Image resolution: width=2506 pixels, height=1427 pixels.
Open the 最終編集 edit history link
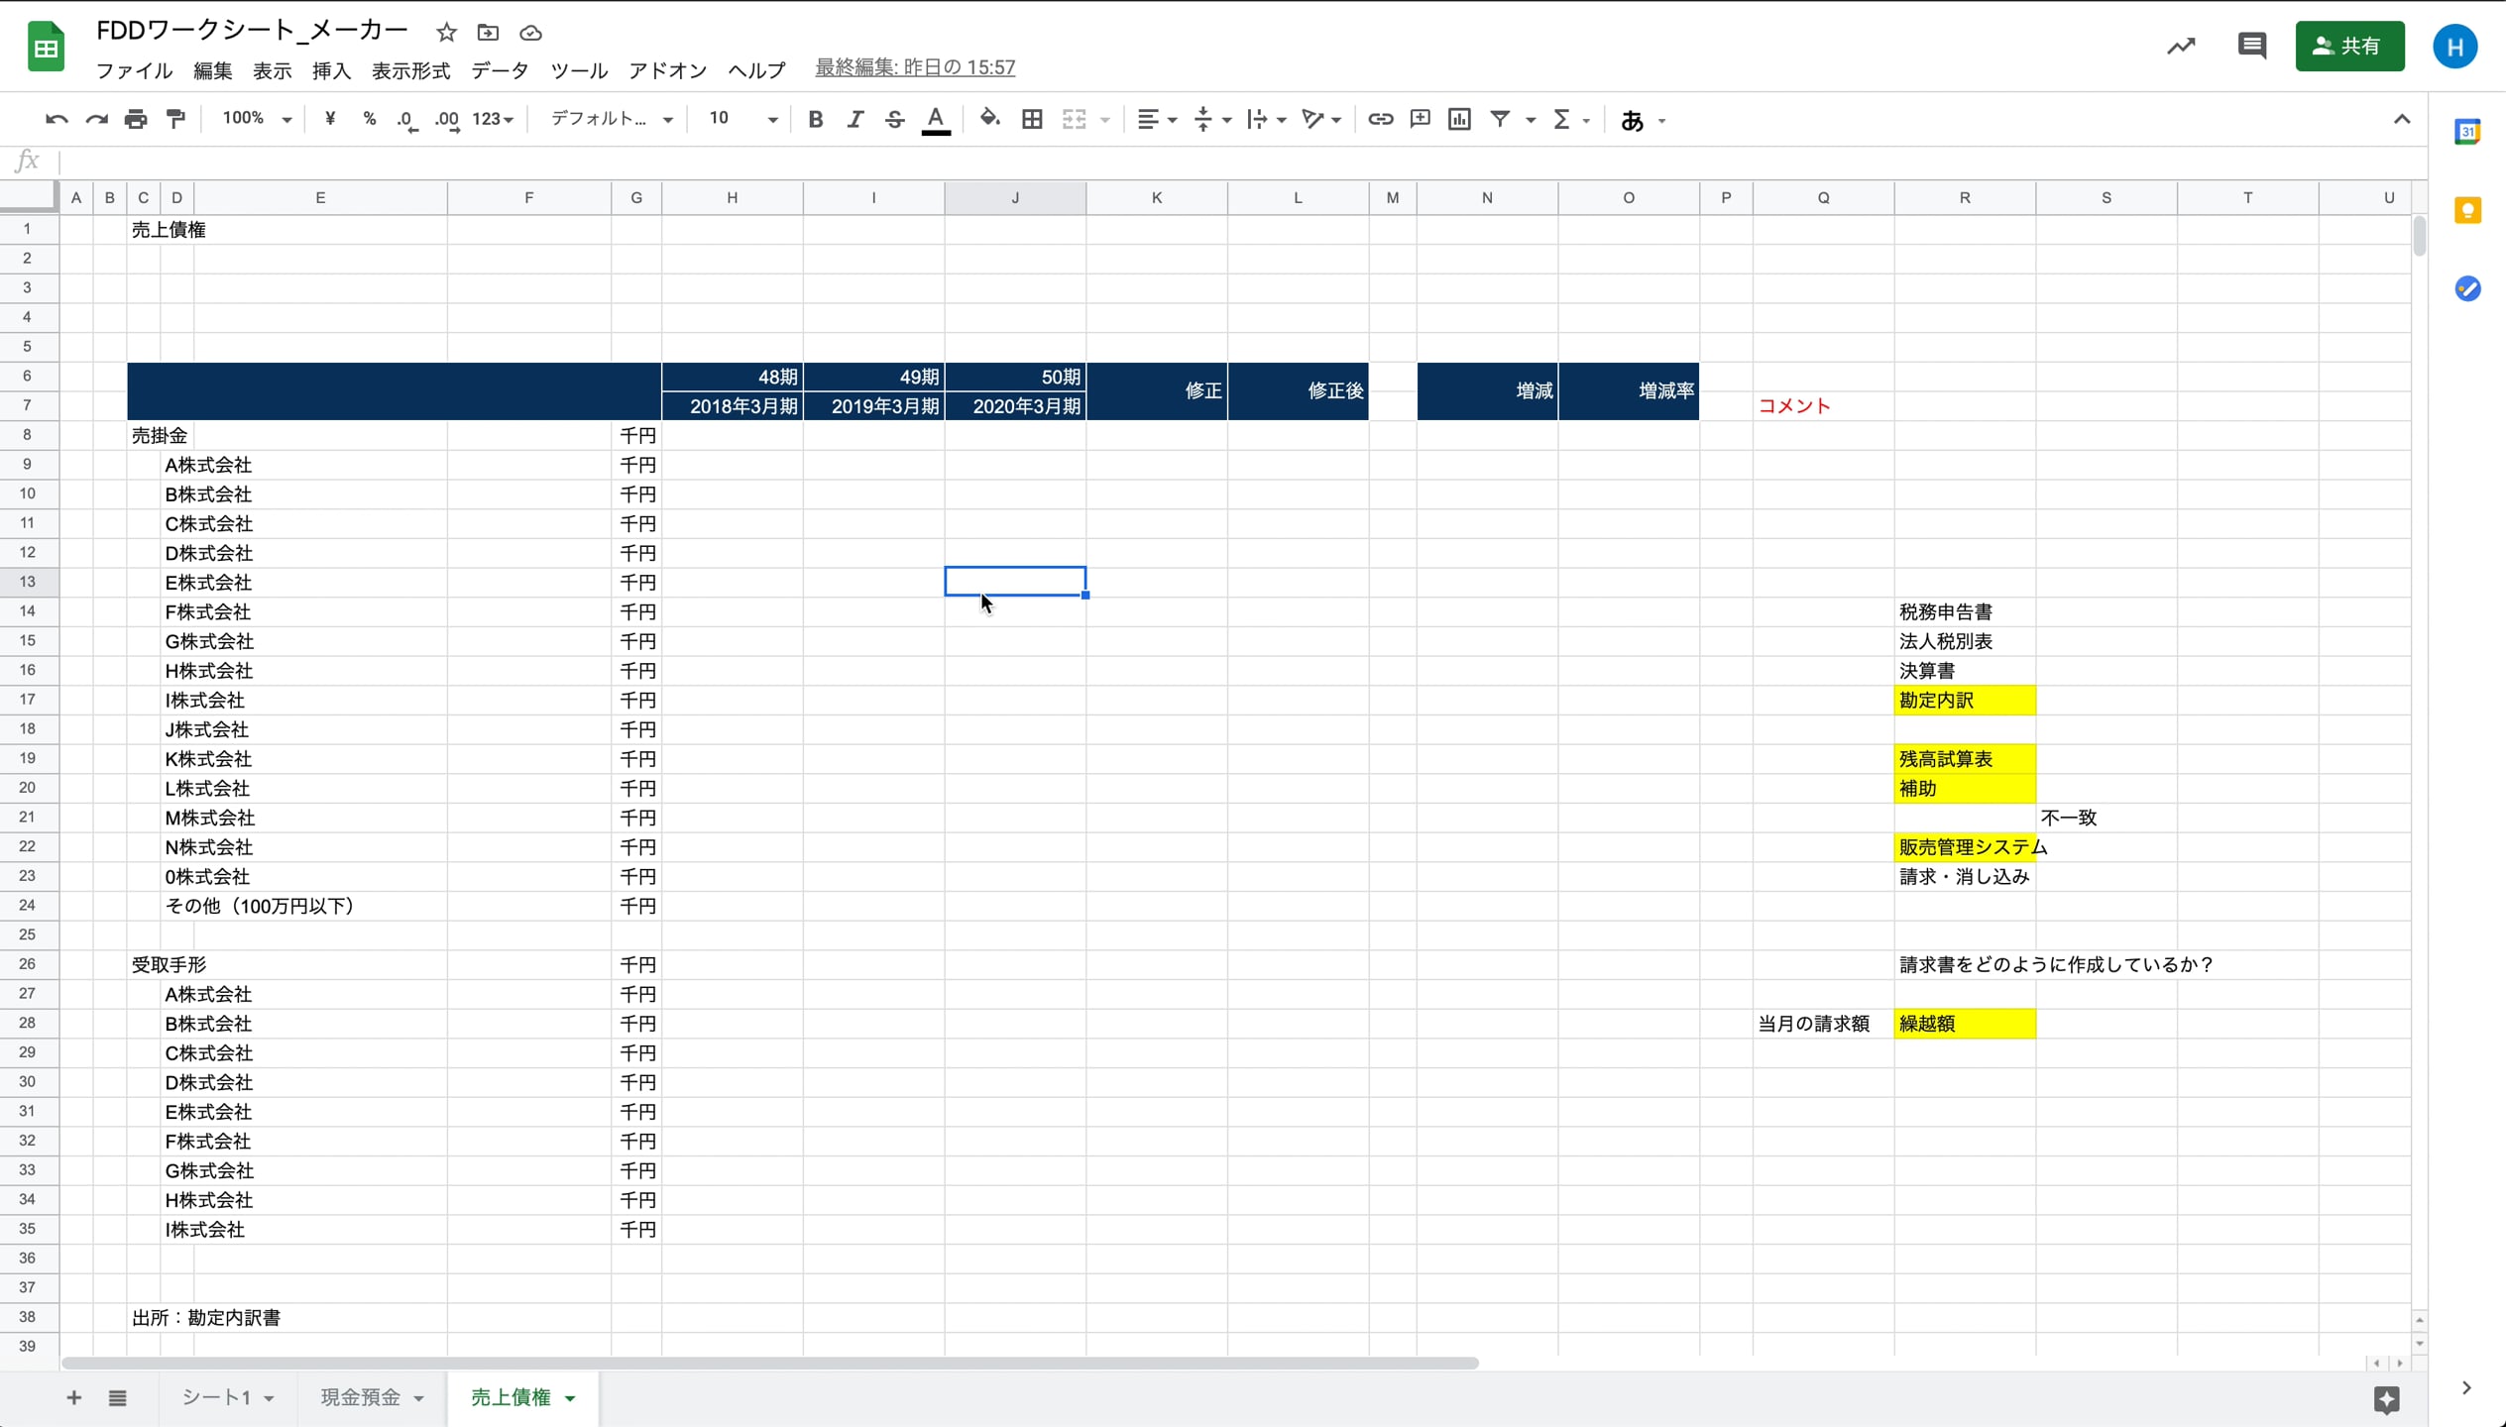914,67
